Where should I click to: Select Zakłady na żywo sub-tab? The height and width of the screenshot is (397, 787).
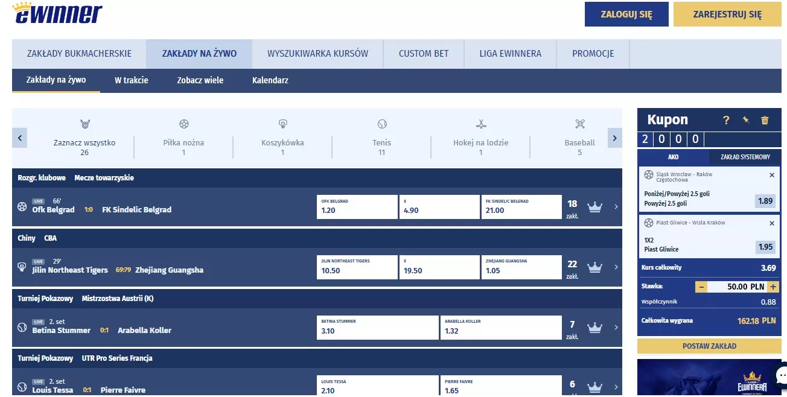[x=56, y=80]
